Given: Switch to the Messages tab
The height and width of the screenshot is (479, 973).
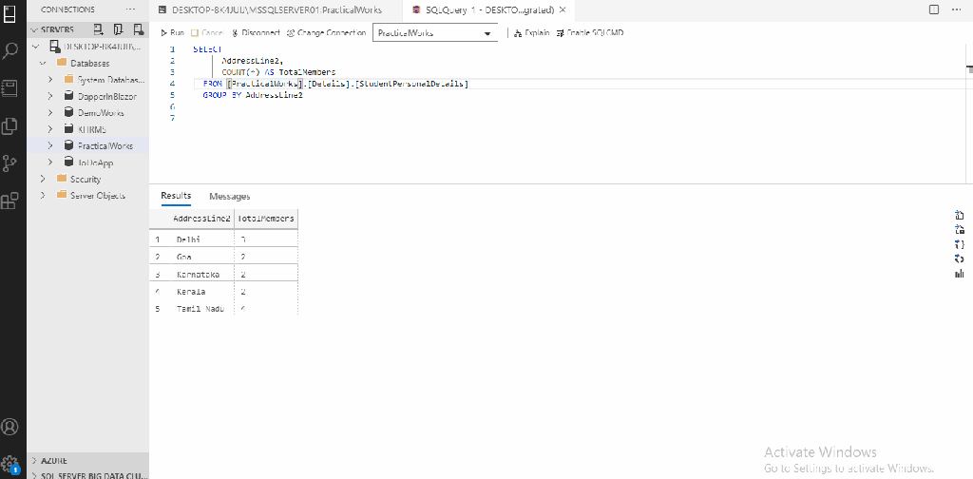Looking at the screenshot, I should click(229, 196).
